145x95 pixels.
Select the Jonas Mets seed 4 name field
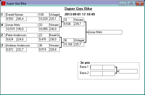click(x=22, y=25)
